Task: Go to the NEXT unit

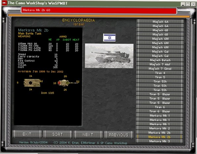Action: coord(88,135)
